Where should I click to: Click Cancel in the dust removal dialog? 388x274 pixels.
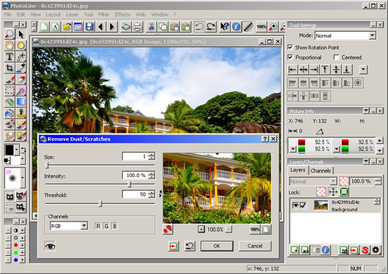click(255, 246)
